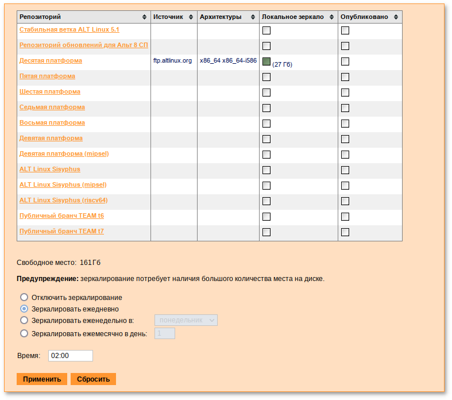Sort by Опубликовано column arrows
The image size is (452, 400).
click(x=396, y=17)
